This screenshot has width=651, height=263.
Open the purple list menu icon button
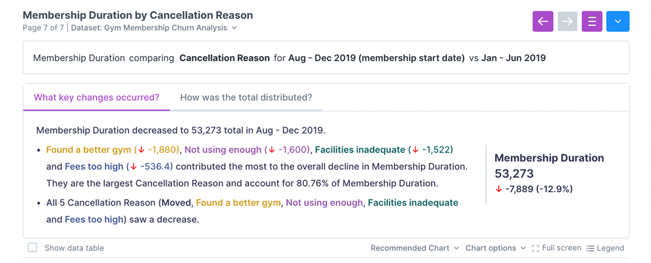(592, 21)
